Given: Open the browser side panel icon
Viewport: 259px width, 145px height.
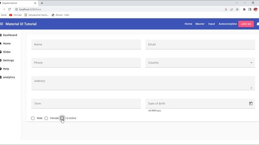Looking at the screenshot, I should click(250, 9).
